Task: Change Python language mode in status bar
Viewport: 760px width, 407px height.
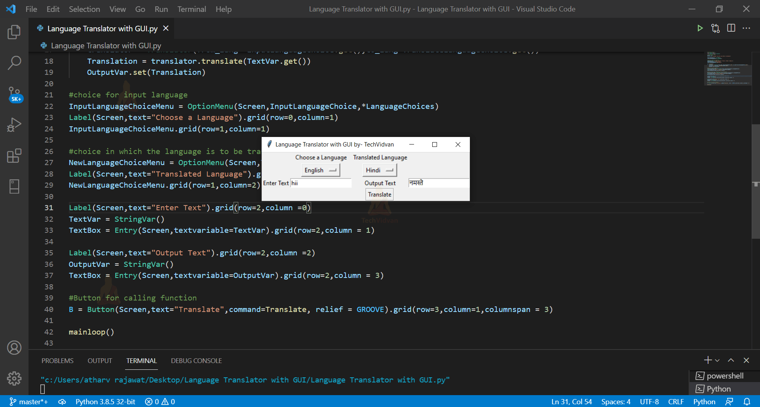Action: [x=704, y=401]
